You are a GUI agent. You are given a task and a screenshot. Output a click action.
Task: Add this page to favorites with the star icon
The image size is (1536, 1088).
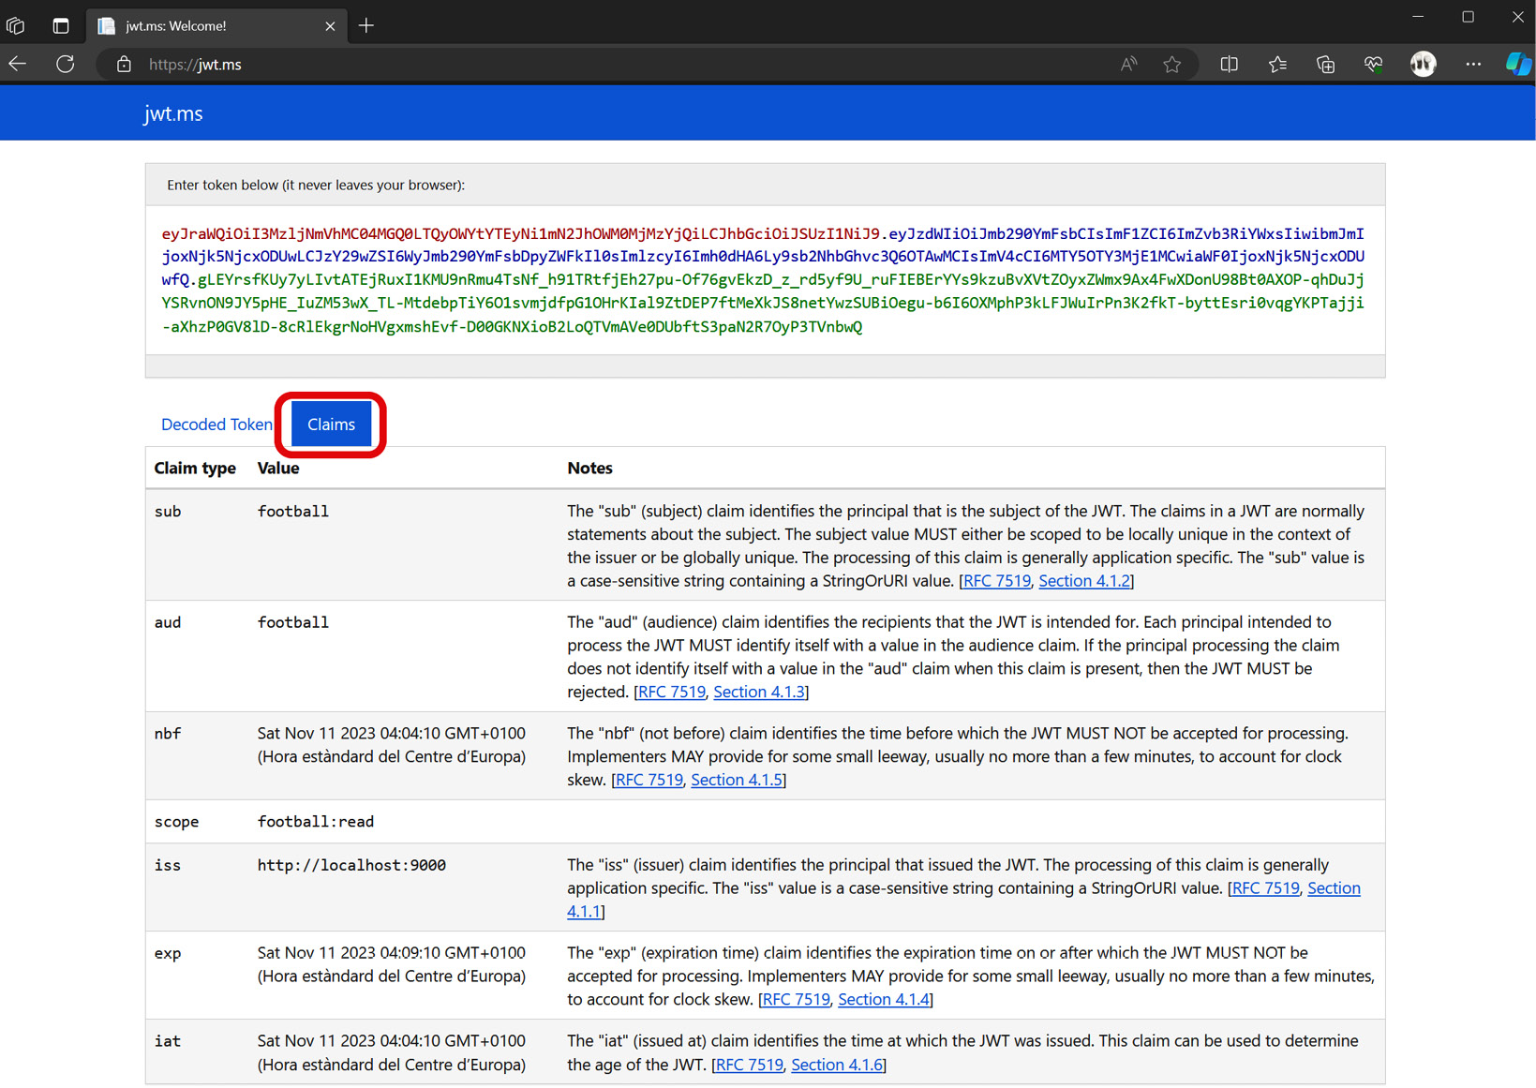[x=1171, y=64]
